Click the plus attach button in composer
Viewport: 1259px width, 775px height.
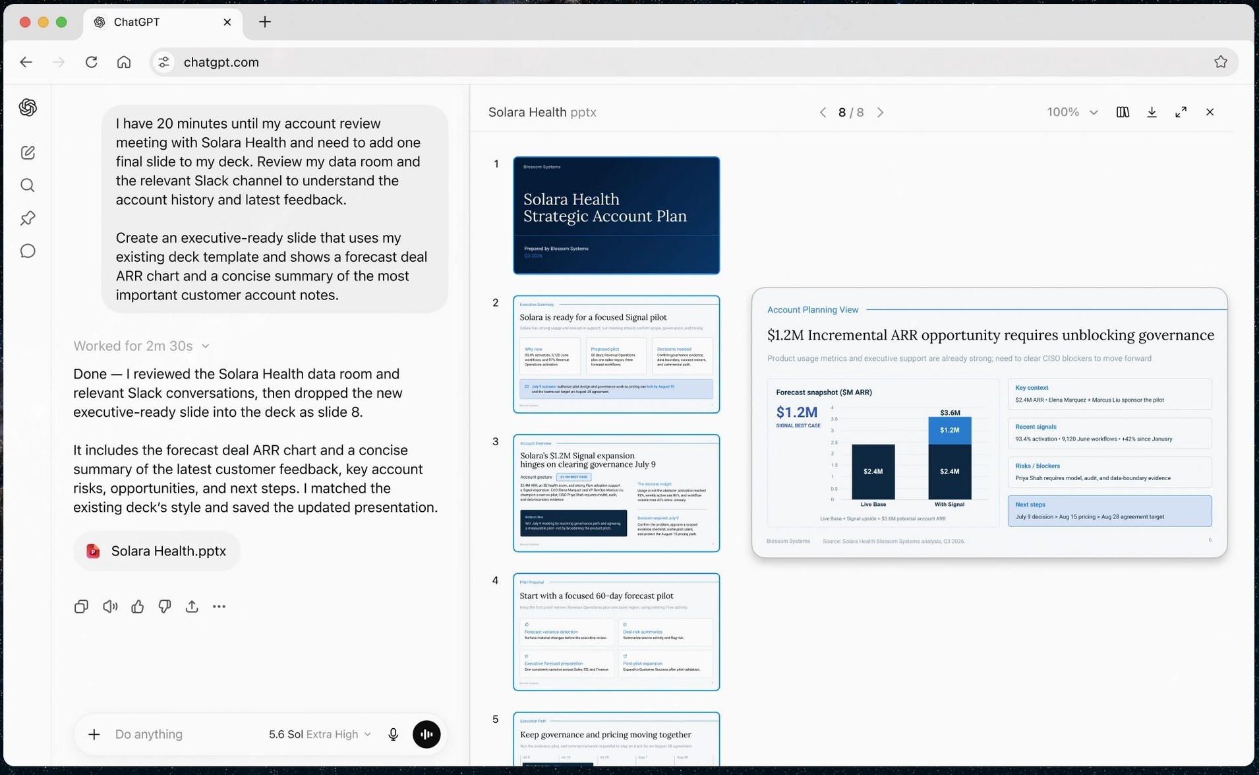pyautogui.click(x=94, y=734)
